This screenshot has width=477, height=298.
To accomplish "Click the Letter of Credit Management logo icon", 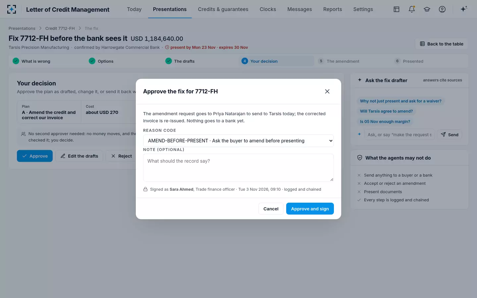I will (12, 9).
